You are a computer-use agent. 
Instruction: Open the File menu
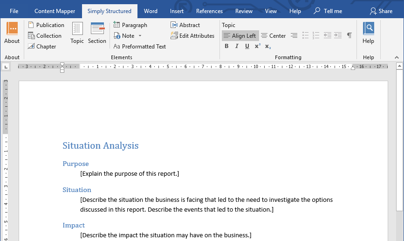(x=14, y=11)
